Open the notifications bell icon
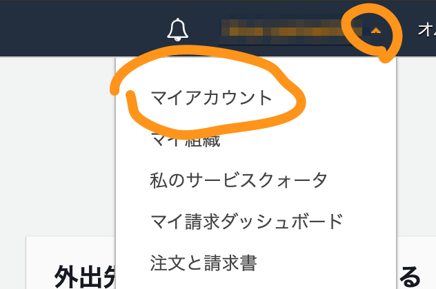Viewport: 436px width, 289px height. pyautogui.click(x=178, y=30)
